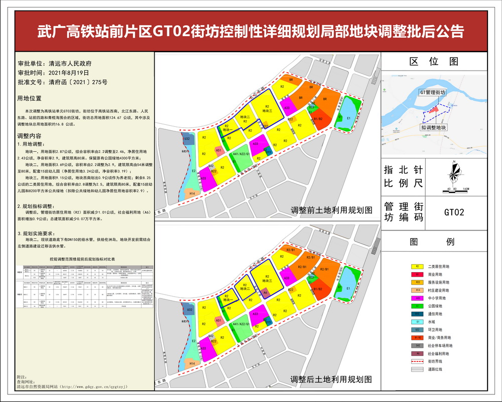Click the GT02 management block code cell

454,212
